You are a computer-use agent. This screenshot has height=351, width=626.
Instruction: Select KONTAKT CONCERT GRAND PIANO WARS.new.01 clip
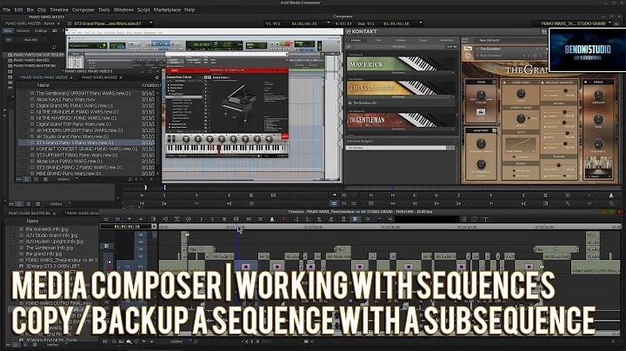click(87, 149)
